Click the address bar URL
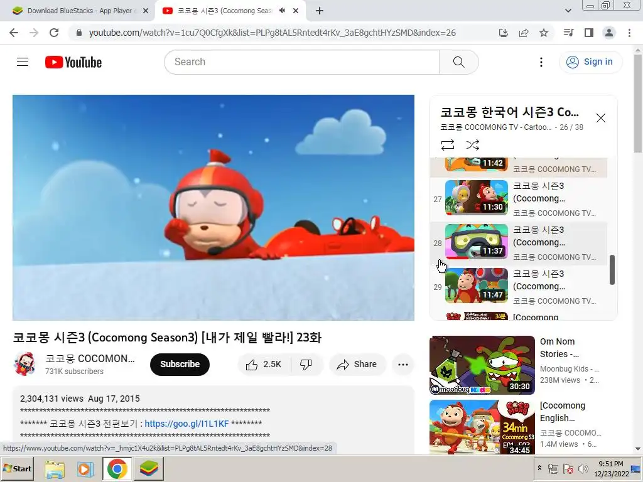 (273, 33)
